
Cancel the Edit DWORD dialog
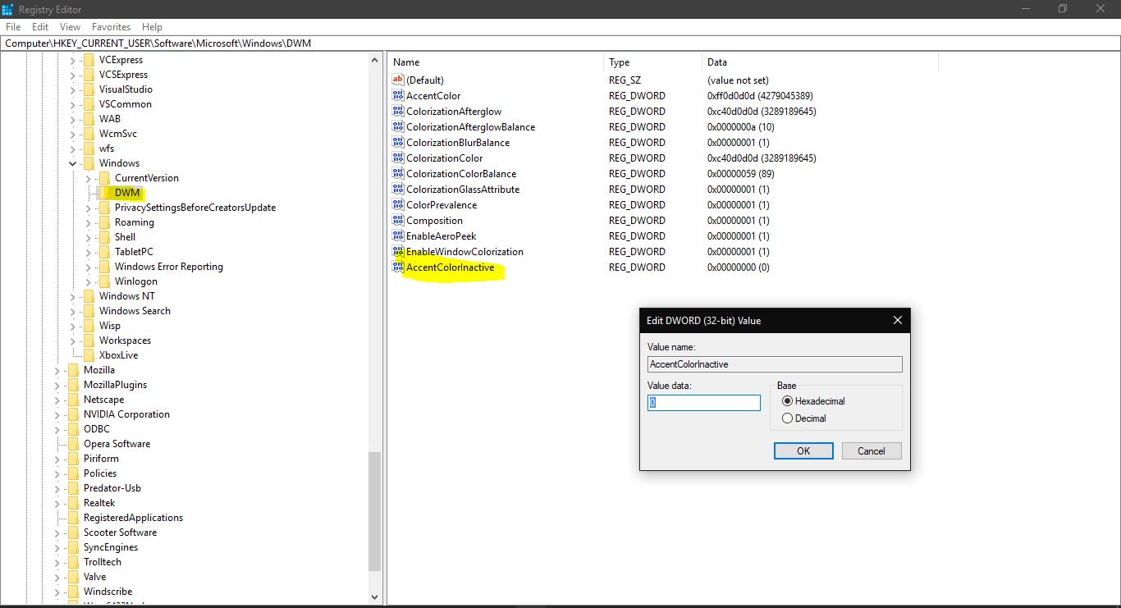pos(871,450)
